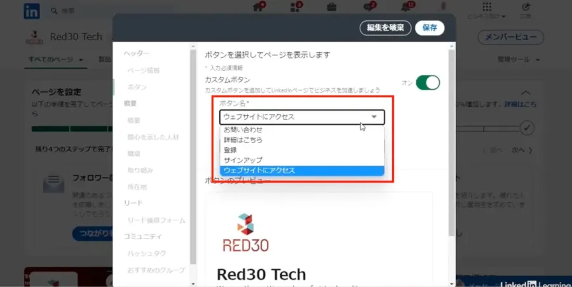Toggle the カスタムボタン switch off
Screen dimensions: 572x287
pos(428,83)
